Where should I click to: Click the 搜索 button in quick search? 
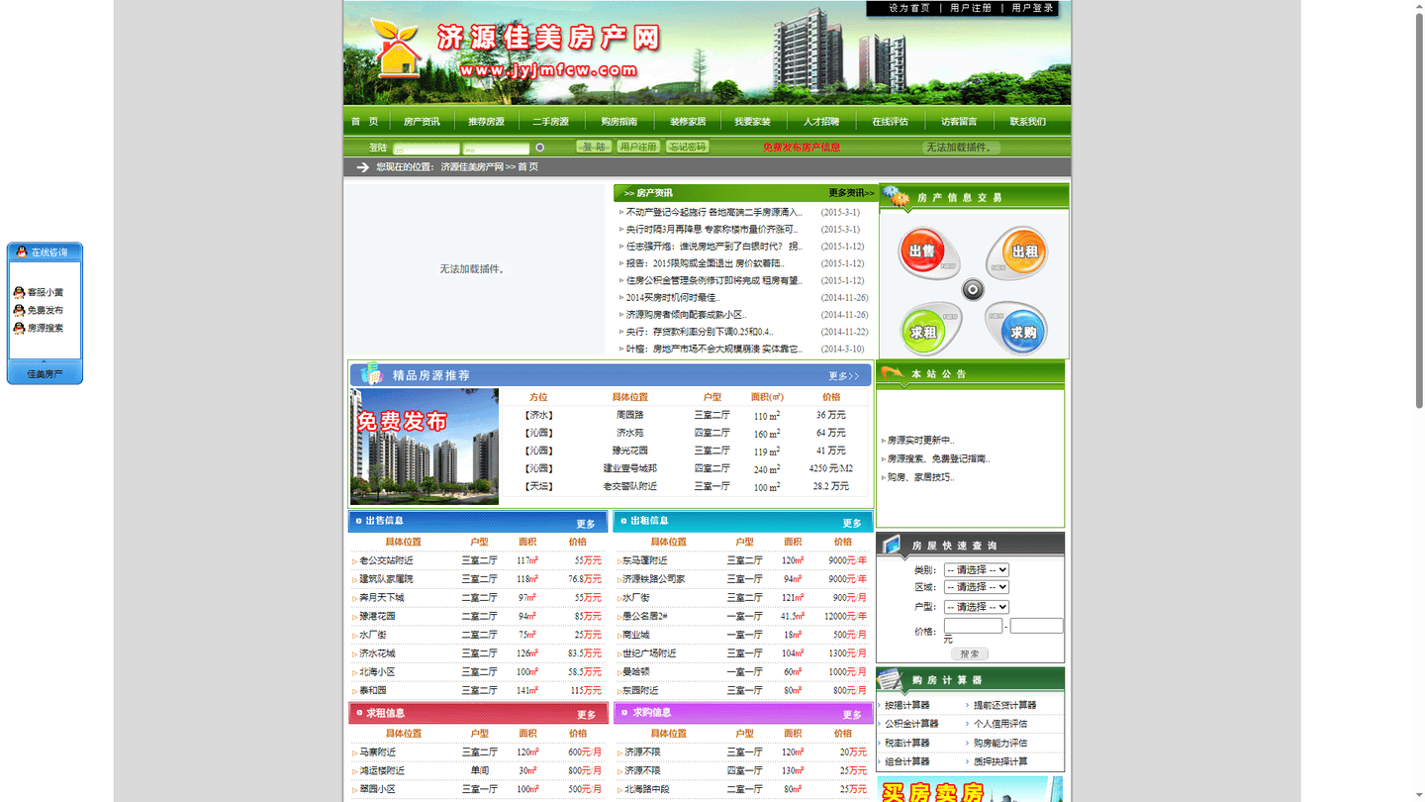[x=970, y=653]
